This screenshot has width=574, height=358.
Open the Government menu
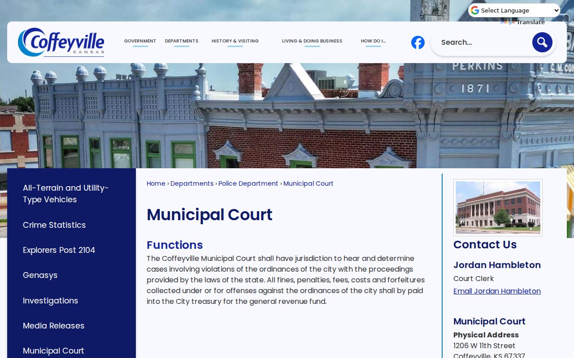pyautogui.click(x=140, y=41)
